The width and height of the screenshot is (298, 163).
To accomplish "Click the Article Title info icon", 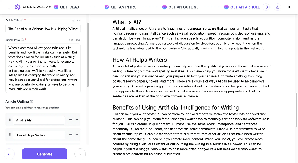I will click(22, 20).
